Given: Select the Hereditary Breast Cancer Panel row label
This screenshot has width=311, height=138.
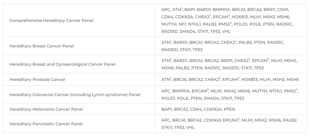Looking at the screenshot, I should (x=42, y=46).
